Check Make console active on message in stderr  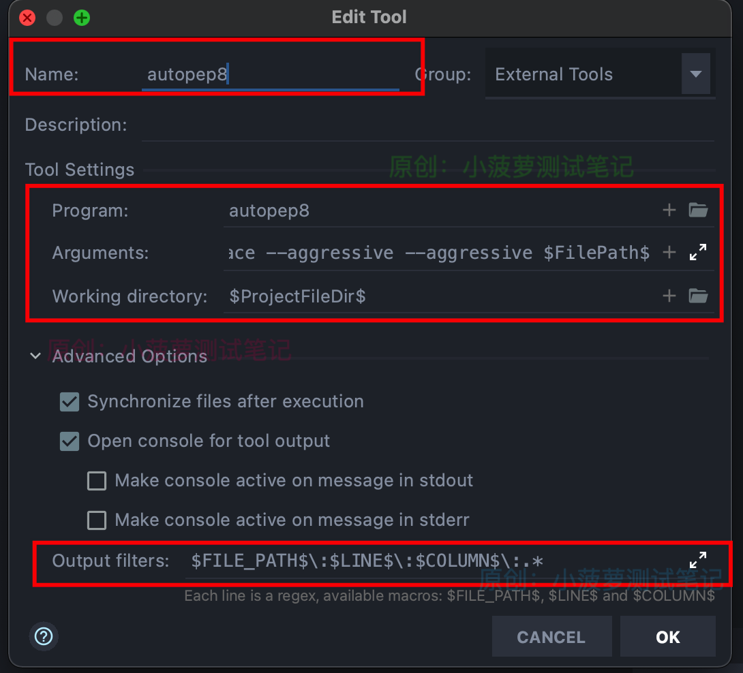pyautogui.click(x=96, y=520)
